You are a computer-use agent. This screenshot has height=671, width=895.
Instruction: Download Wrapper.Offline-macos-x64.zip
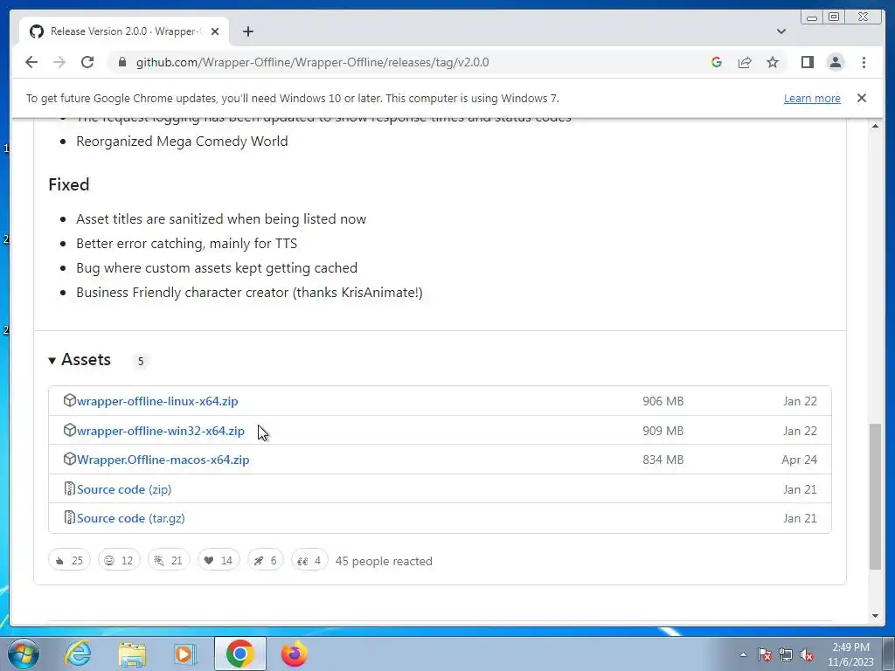coord(163,460)
